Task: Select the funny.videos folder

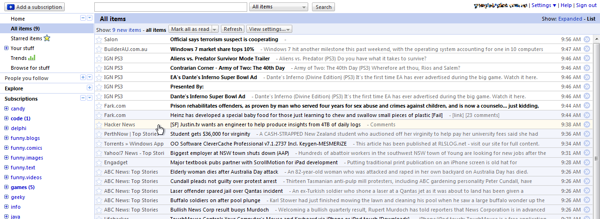Action: point(26,177)
